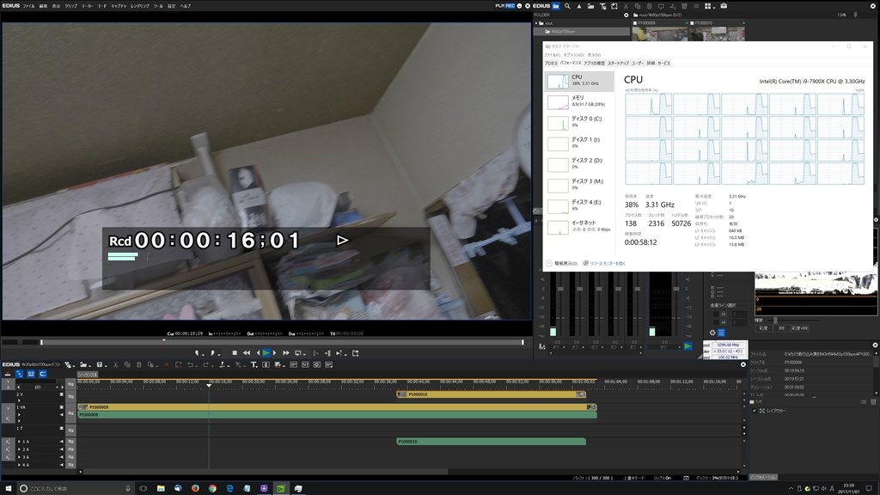880x495 pixels.
Task: Select the Sequence 1 tab on the timeline
Action: pyautogui.click(x=88, y=375)
